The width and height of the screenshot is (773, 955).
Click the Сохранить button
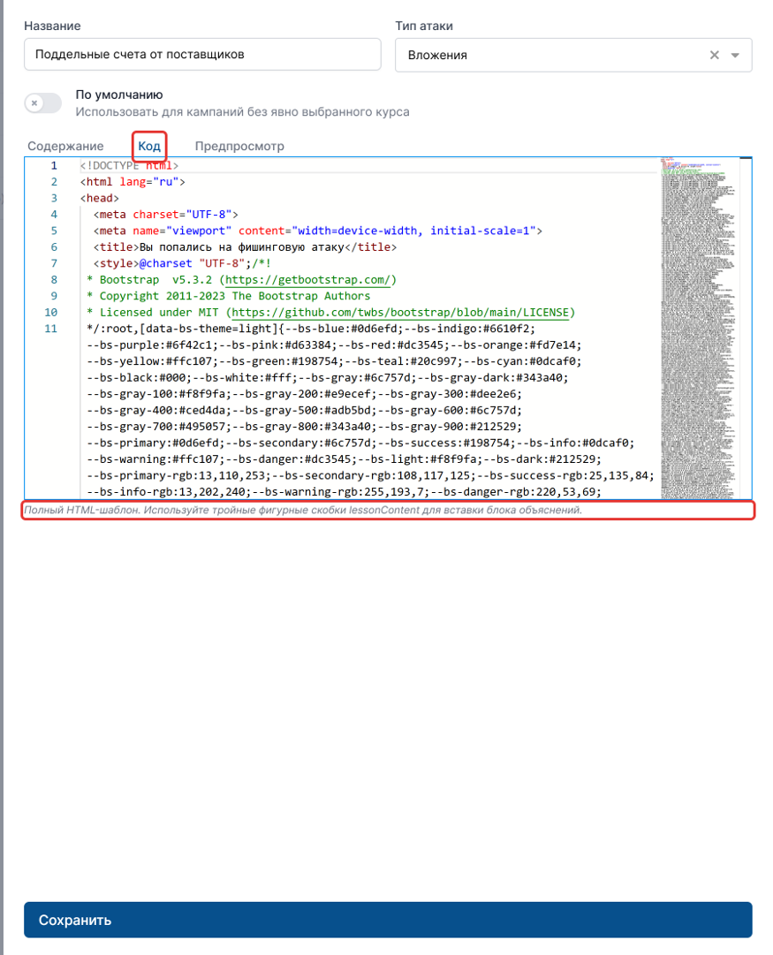point(388,920)
